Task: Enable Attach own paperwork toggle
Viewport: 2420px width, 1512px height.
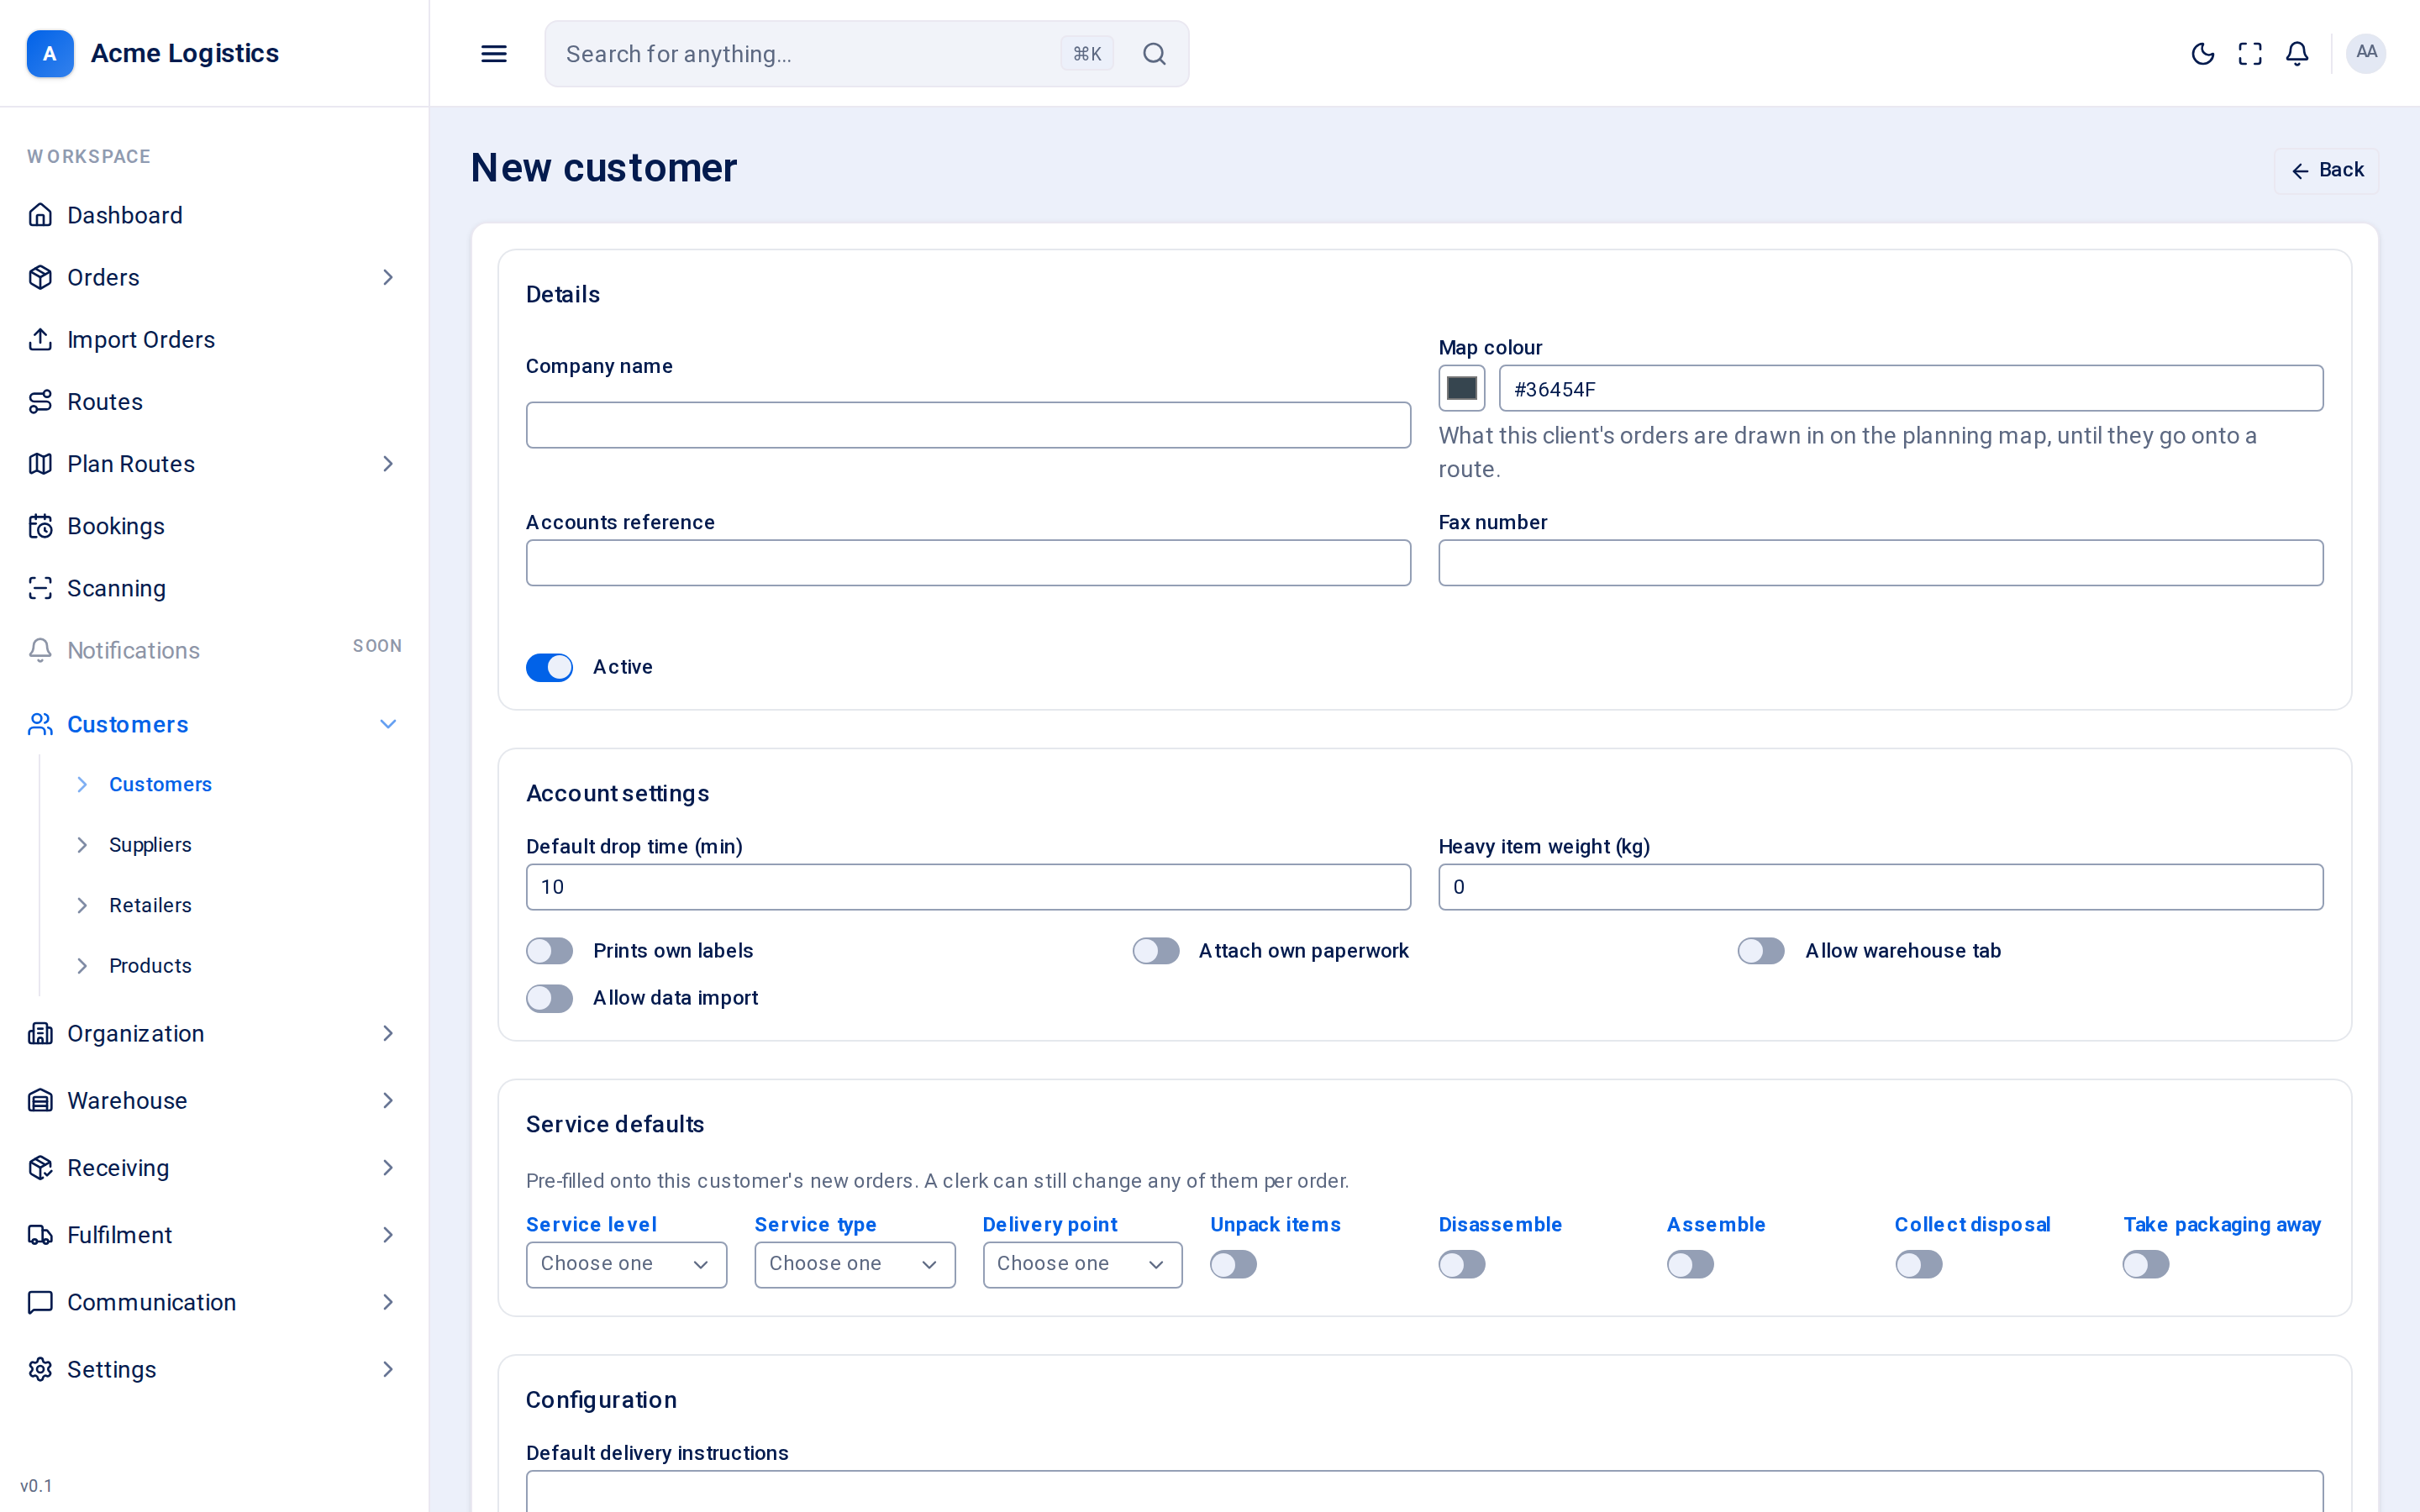Action: tap(1156, 951)
